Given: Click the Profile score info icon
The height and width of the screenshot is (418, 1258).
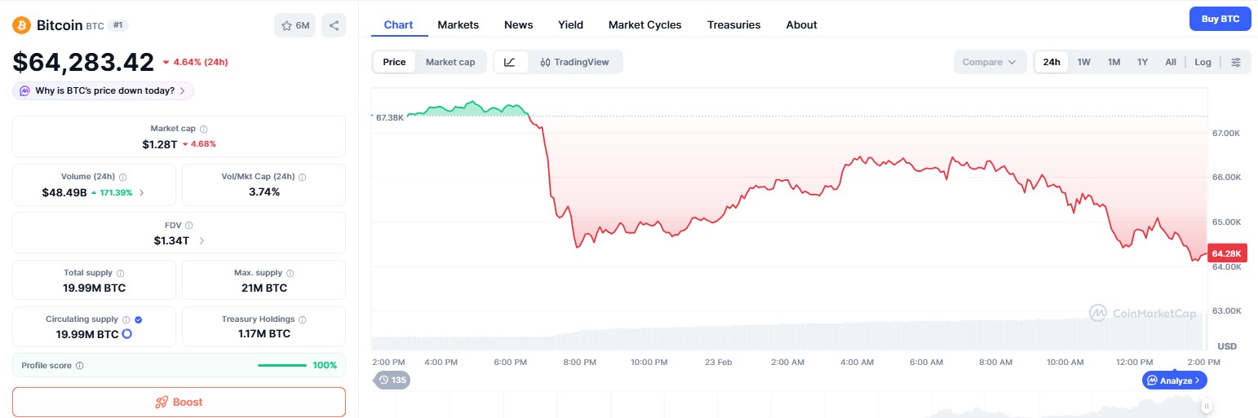Looking at the screenshot, I should pos(79,366).
